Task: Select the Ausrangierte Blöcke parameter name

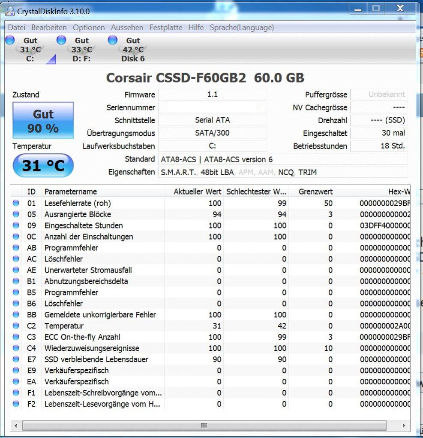Action: (x=78, y=214)
